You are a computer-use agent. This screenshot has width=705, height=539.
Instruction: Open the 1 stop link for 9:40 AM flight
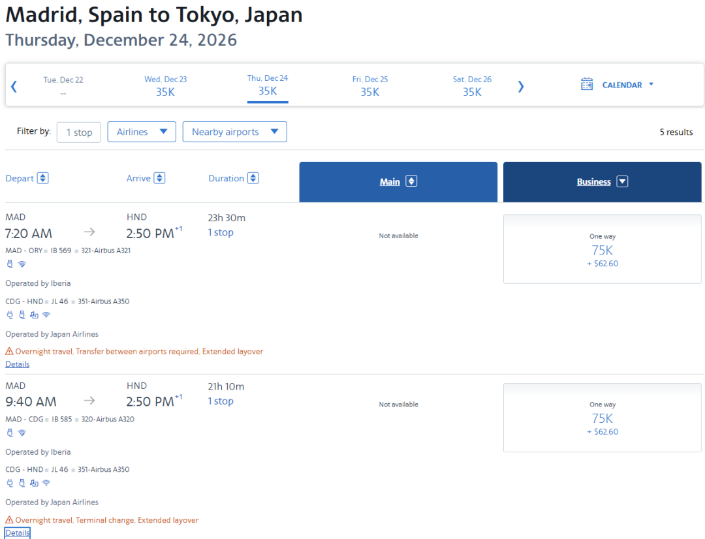[x=221, y=401]
